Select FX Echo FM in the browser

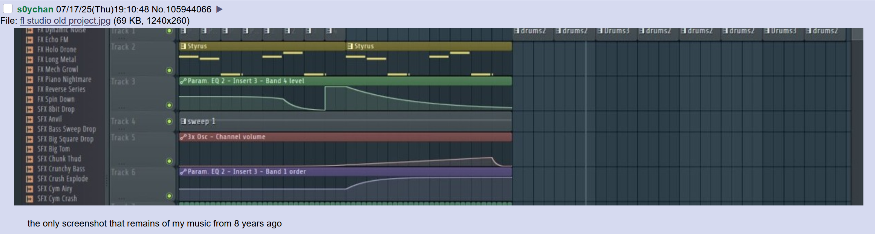coord(53,40)
